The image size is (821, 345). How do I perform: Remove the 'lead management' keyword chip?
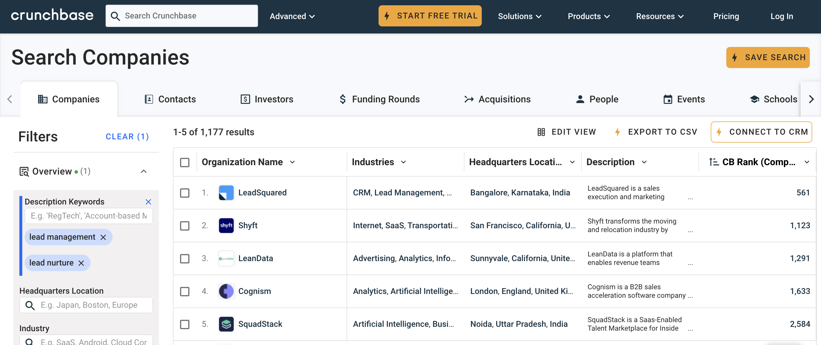pos(103,237)
